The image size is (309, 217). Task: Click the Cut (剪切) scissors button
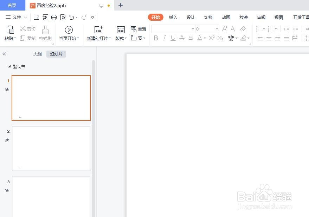click(27, 29)
